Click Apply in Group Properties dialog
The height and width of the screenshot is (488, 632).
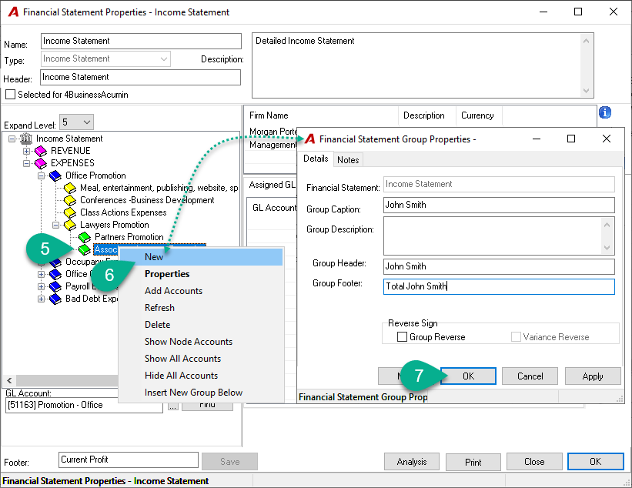click(593, 376)
